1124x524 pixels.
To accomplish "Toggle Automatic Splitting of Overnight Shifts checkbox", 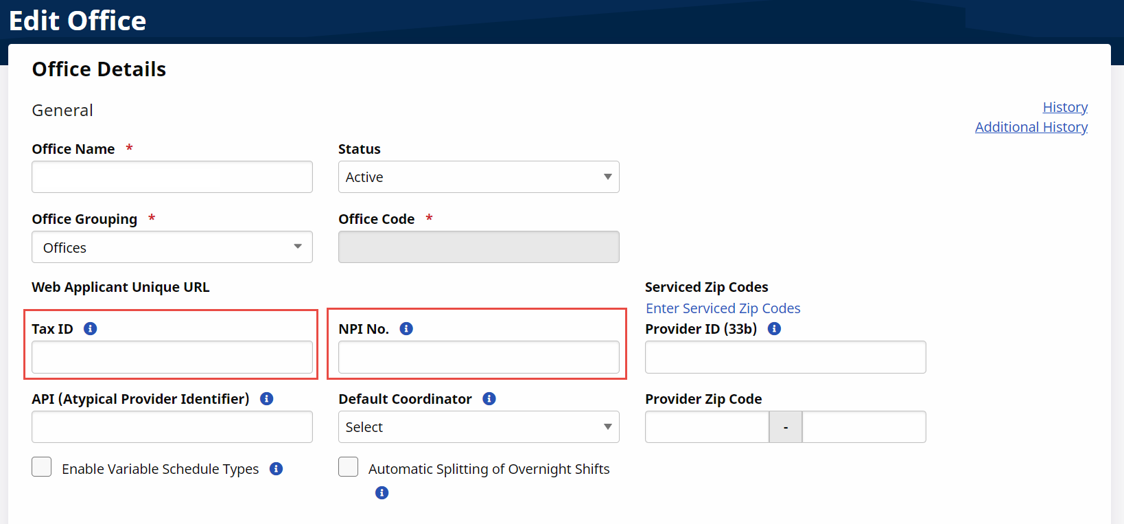I will (349, 467).
